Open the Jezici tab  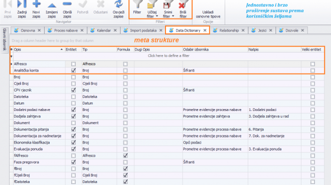pos(262,30)
